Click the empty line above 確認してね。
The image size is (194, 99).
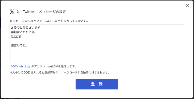[97, 41]
